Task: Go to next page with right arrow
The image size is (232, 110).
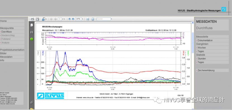Action: point(56,19)
